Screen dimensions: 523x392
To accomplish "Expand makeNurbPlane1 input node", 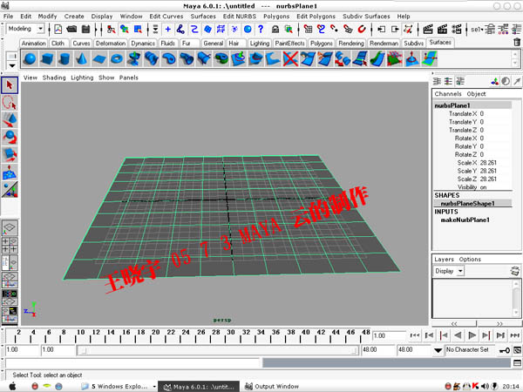I will (x=465, y=220).
